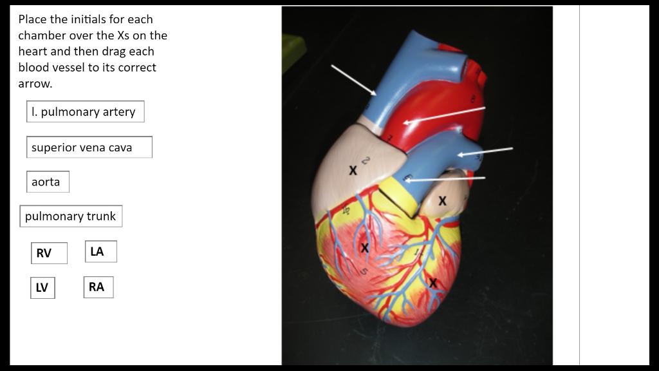Select the 'l. pulmonary artery' label box

point(86,111)
